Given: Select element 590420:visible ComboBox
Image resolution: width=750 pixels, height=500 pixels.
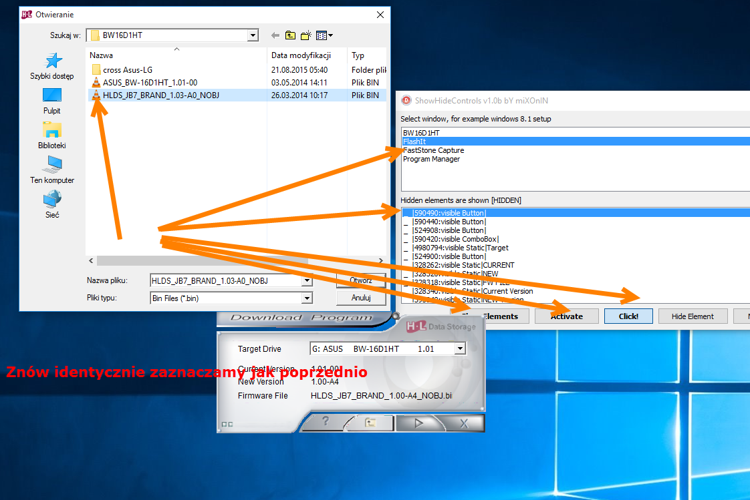Looking at the screenshot, I should click(x=576, y=239).
